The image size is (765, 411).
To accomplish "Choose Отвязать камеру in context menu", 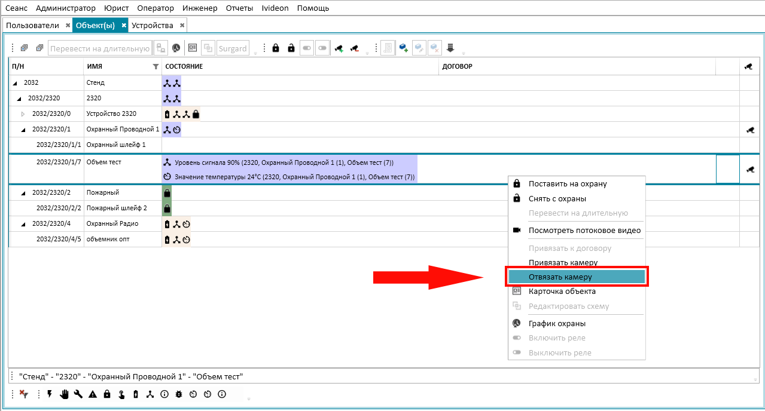I will pos(577,277).
